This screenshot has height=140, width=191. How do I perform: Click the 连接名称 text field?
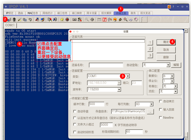[x=106, y=65]
